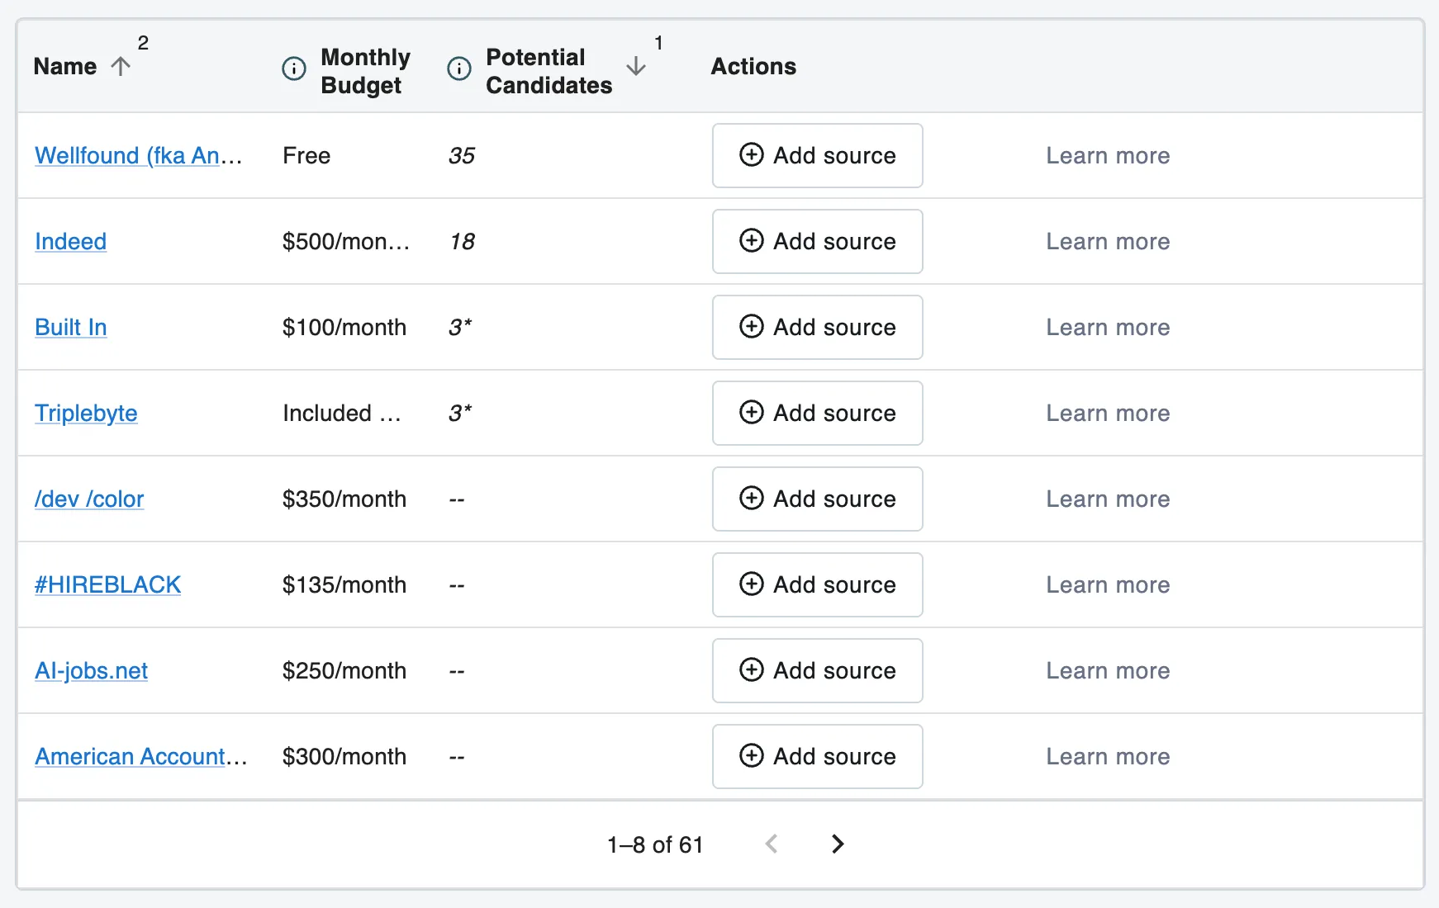Screen dimensions: 1439x908
Task: Learn more about #HIREBLACK
Action: (x=1108, y=584)
